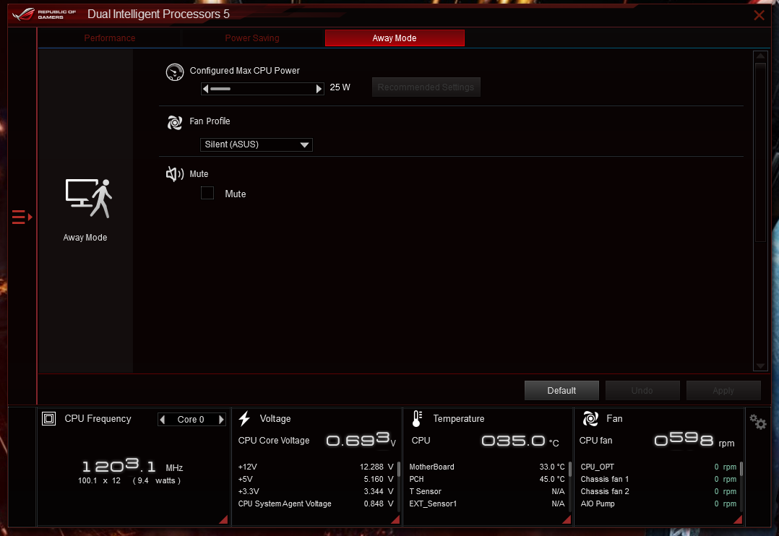The image size is (779, 536).
Task: Expand the Temperature panel corner arrow
Action: (x=567, y=519)
